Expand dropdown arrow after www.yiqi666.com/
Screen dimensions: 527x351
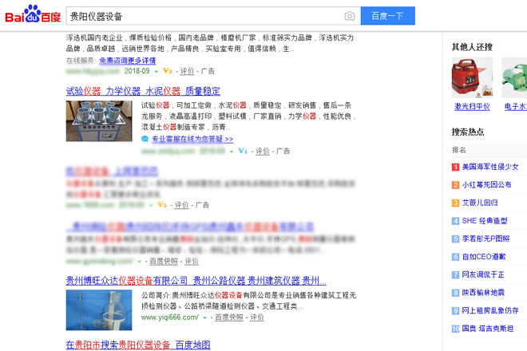[x=204, y=317]
